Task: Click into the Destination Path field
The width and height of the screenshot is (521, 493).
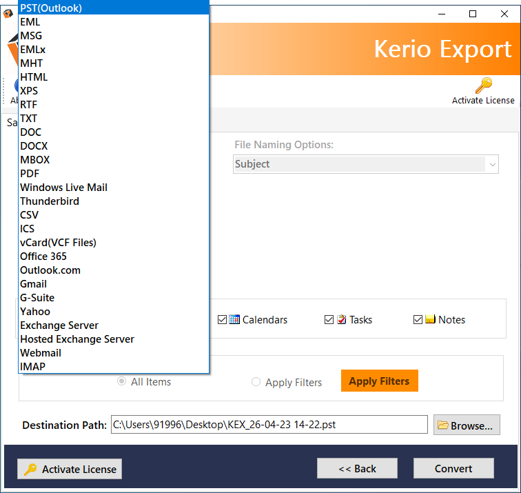Action: tap(269, 425)
